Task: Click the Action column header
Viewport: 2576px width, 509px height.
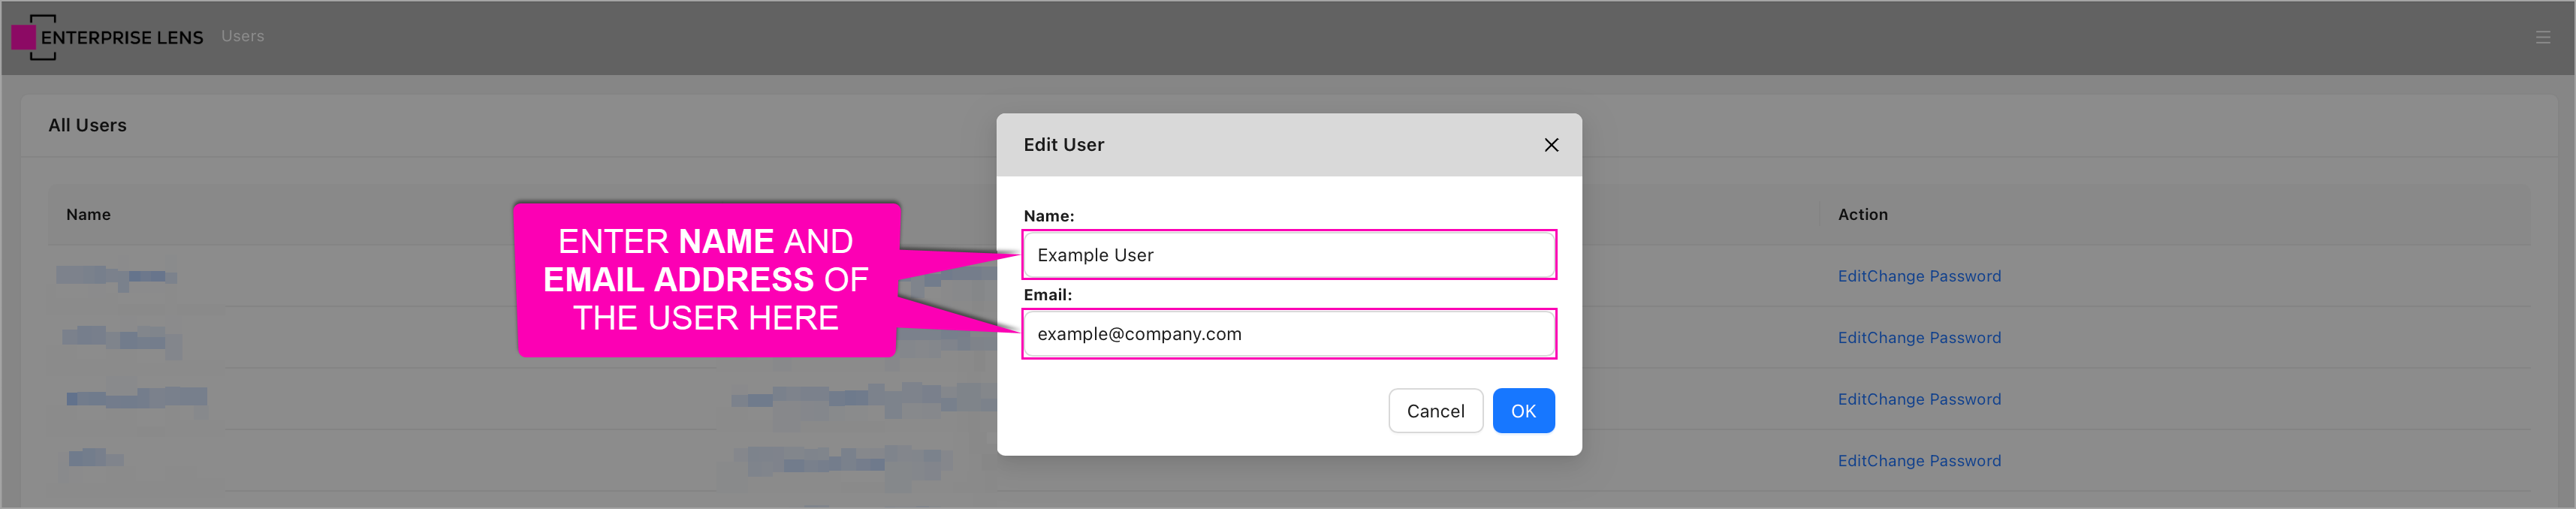Action: pyautogui.click(x=1862, y=215)
